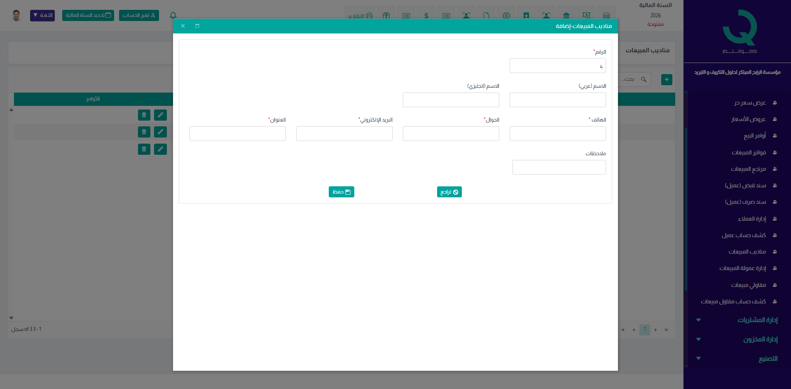791x389 pixels.
Task: Click trash delete icon in second row
Action: pos(144,132)
